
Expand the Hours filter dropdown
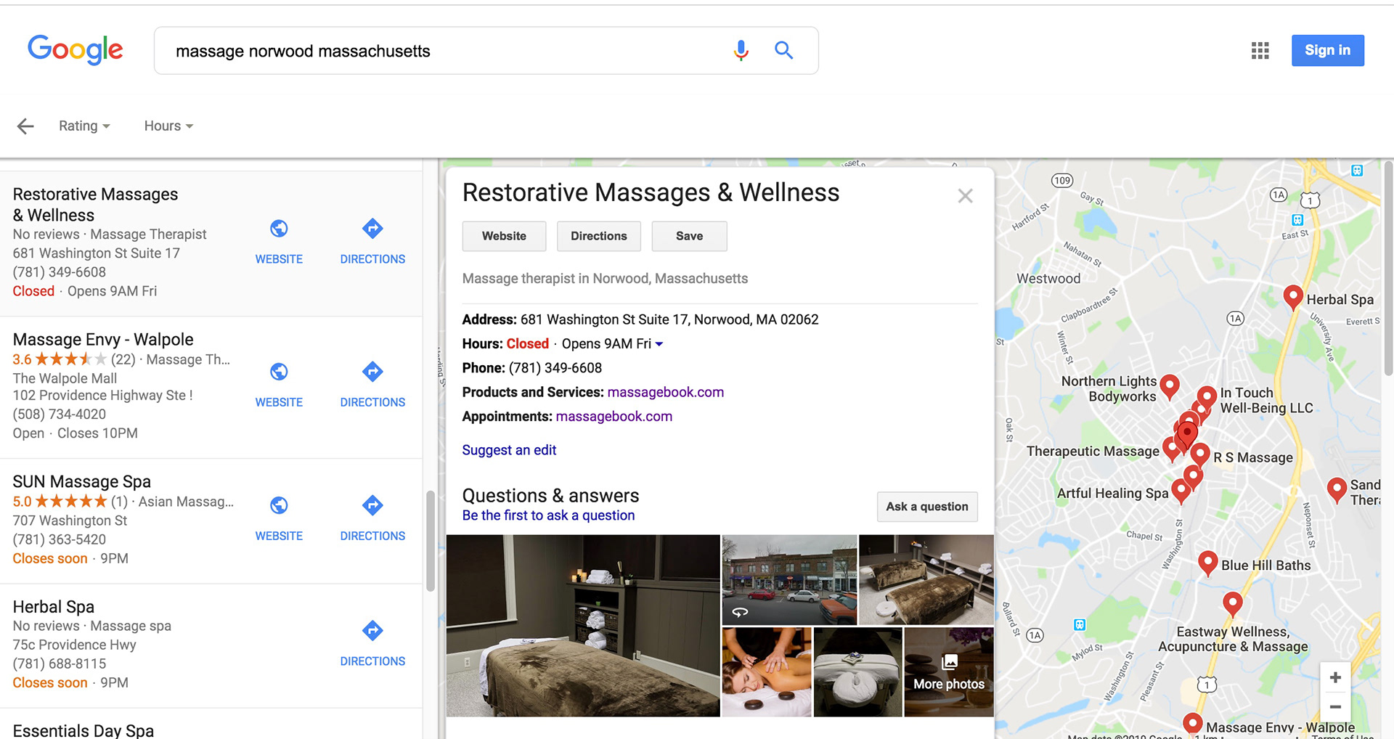[168, 126]
